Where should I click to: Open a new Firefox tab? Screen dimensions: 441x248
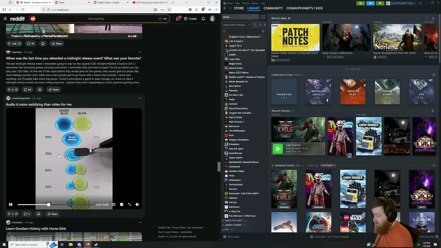click(173, 2)
